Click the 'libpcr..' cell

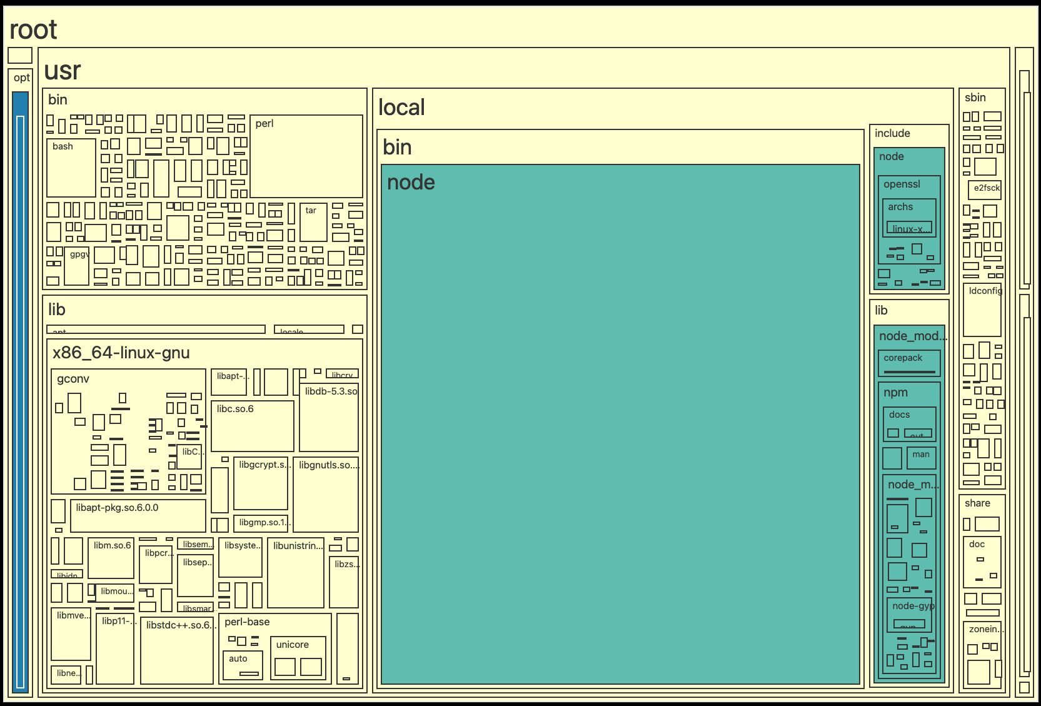(156, 565)
